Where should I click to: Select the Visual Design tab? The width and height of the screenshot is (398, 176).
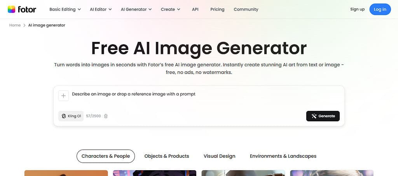point(219,156)
